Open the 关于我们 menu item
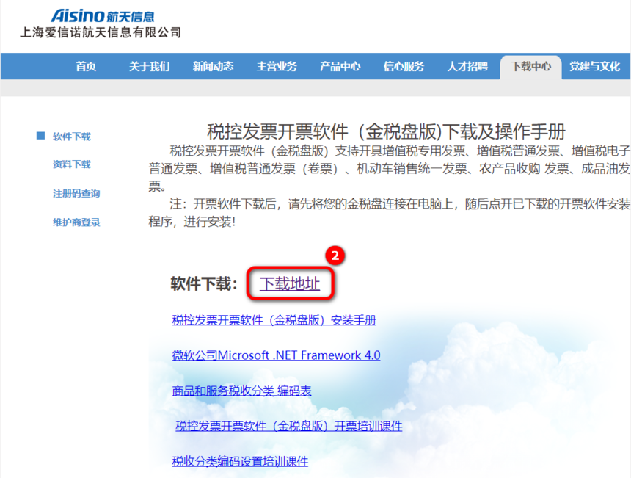Image resolution: width=631 pixels, height=478 pixels. [149, 66]
